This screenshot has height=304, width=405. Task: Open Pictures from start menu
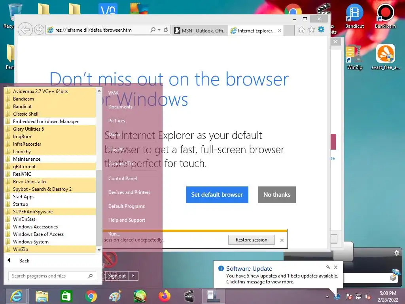[117, 121]
